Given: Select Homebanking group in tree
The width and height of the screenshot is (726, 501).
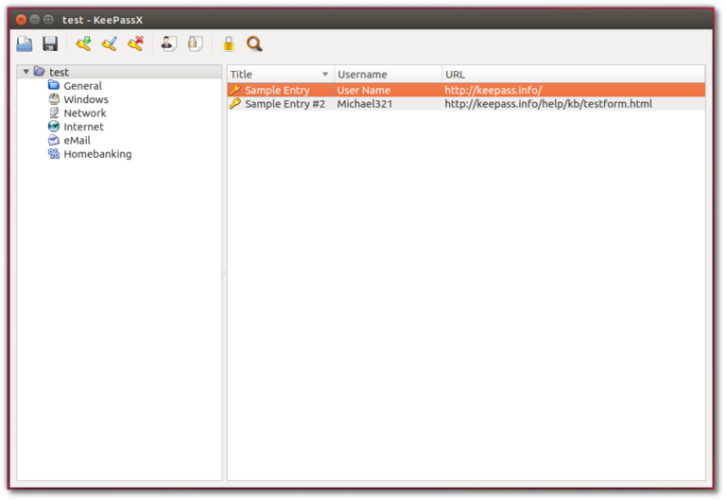Looking at the screenshot, I should [x=97, y=154].
